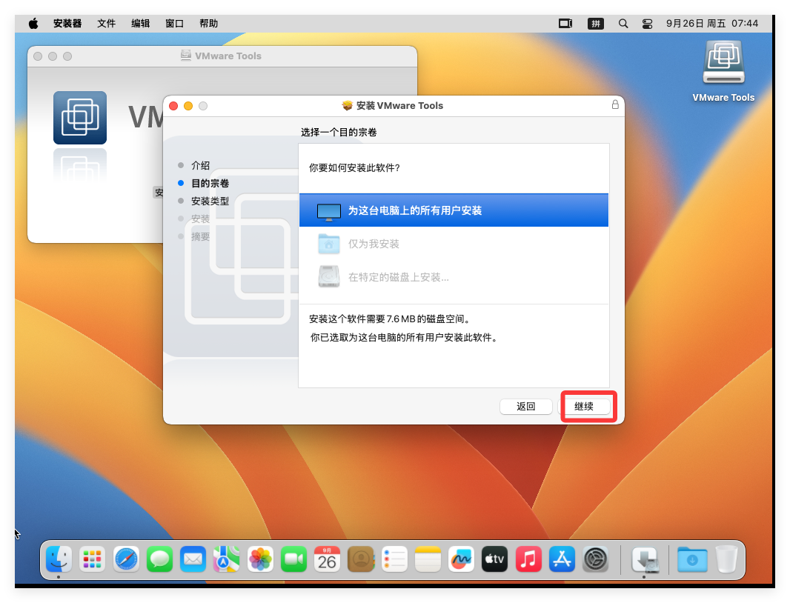Select 为这台电脑上的所有用户安装 option
The height and width of the screenshot is (603, 790).
(x=454, y=210)
